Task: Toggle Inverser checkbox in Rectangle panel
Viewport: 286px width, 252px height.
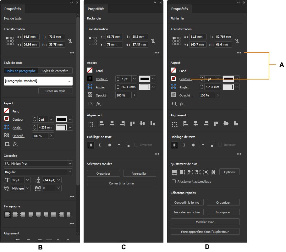Action: click(x=136, y=145)
